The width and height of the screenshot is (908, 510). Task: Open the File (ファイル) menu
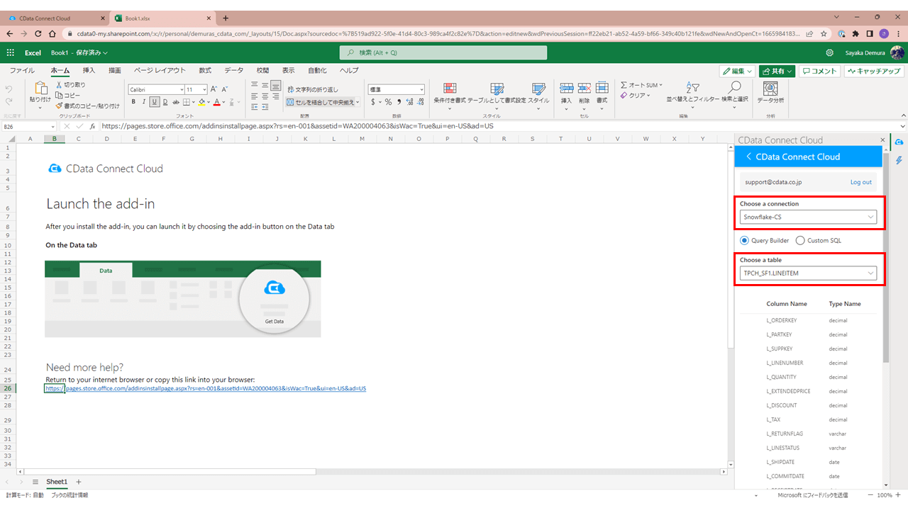point(22,71)
